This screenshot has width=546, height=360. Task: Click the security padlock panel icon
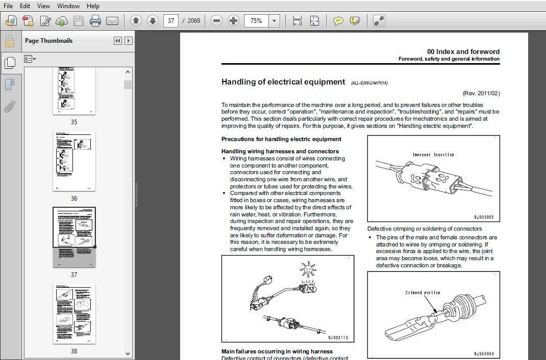point(10,41)
